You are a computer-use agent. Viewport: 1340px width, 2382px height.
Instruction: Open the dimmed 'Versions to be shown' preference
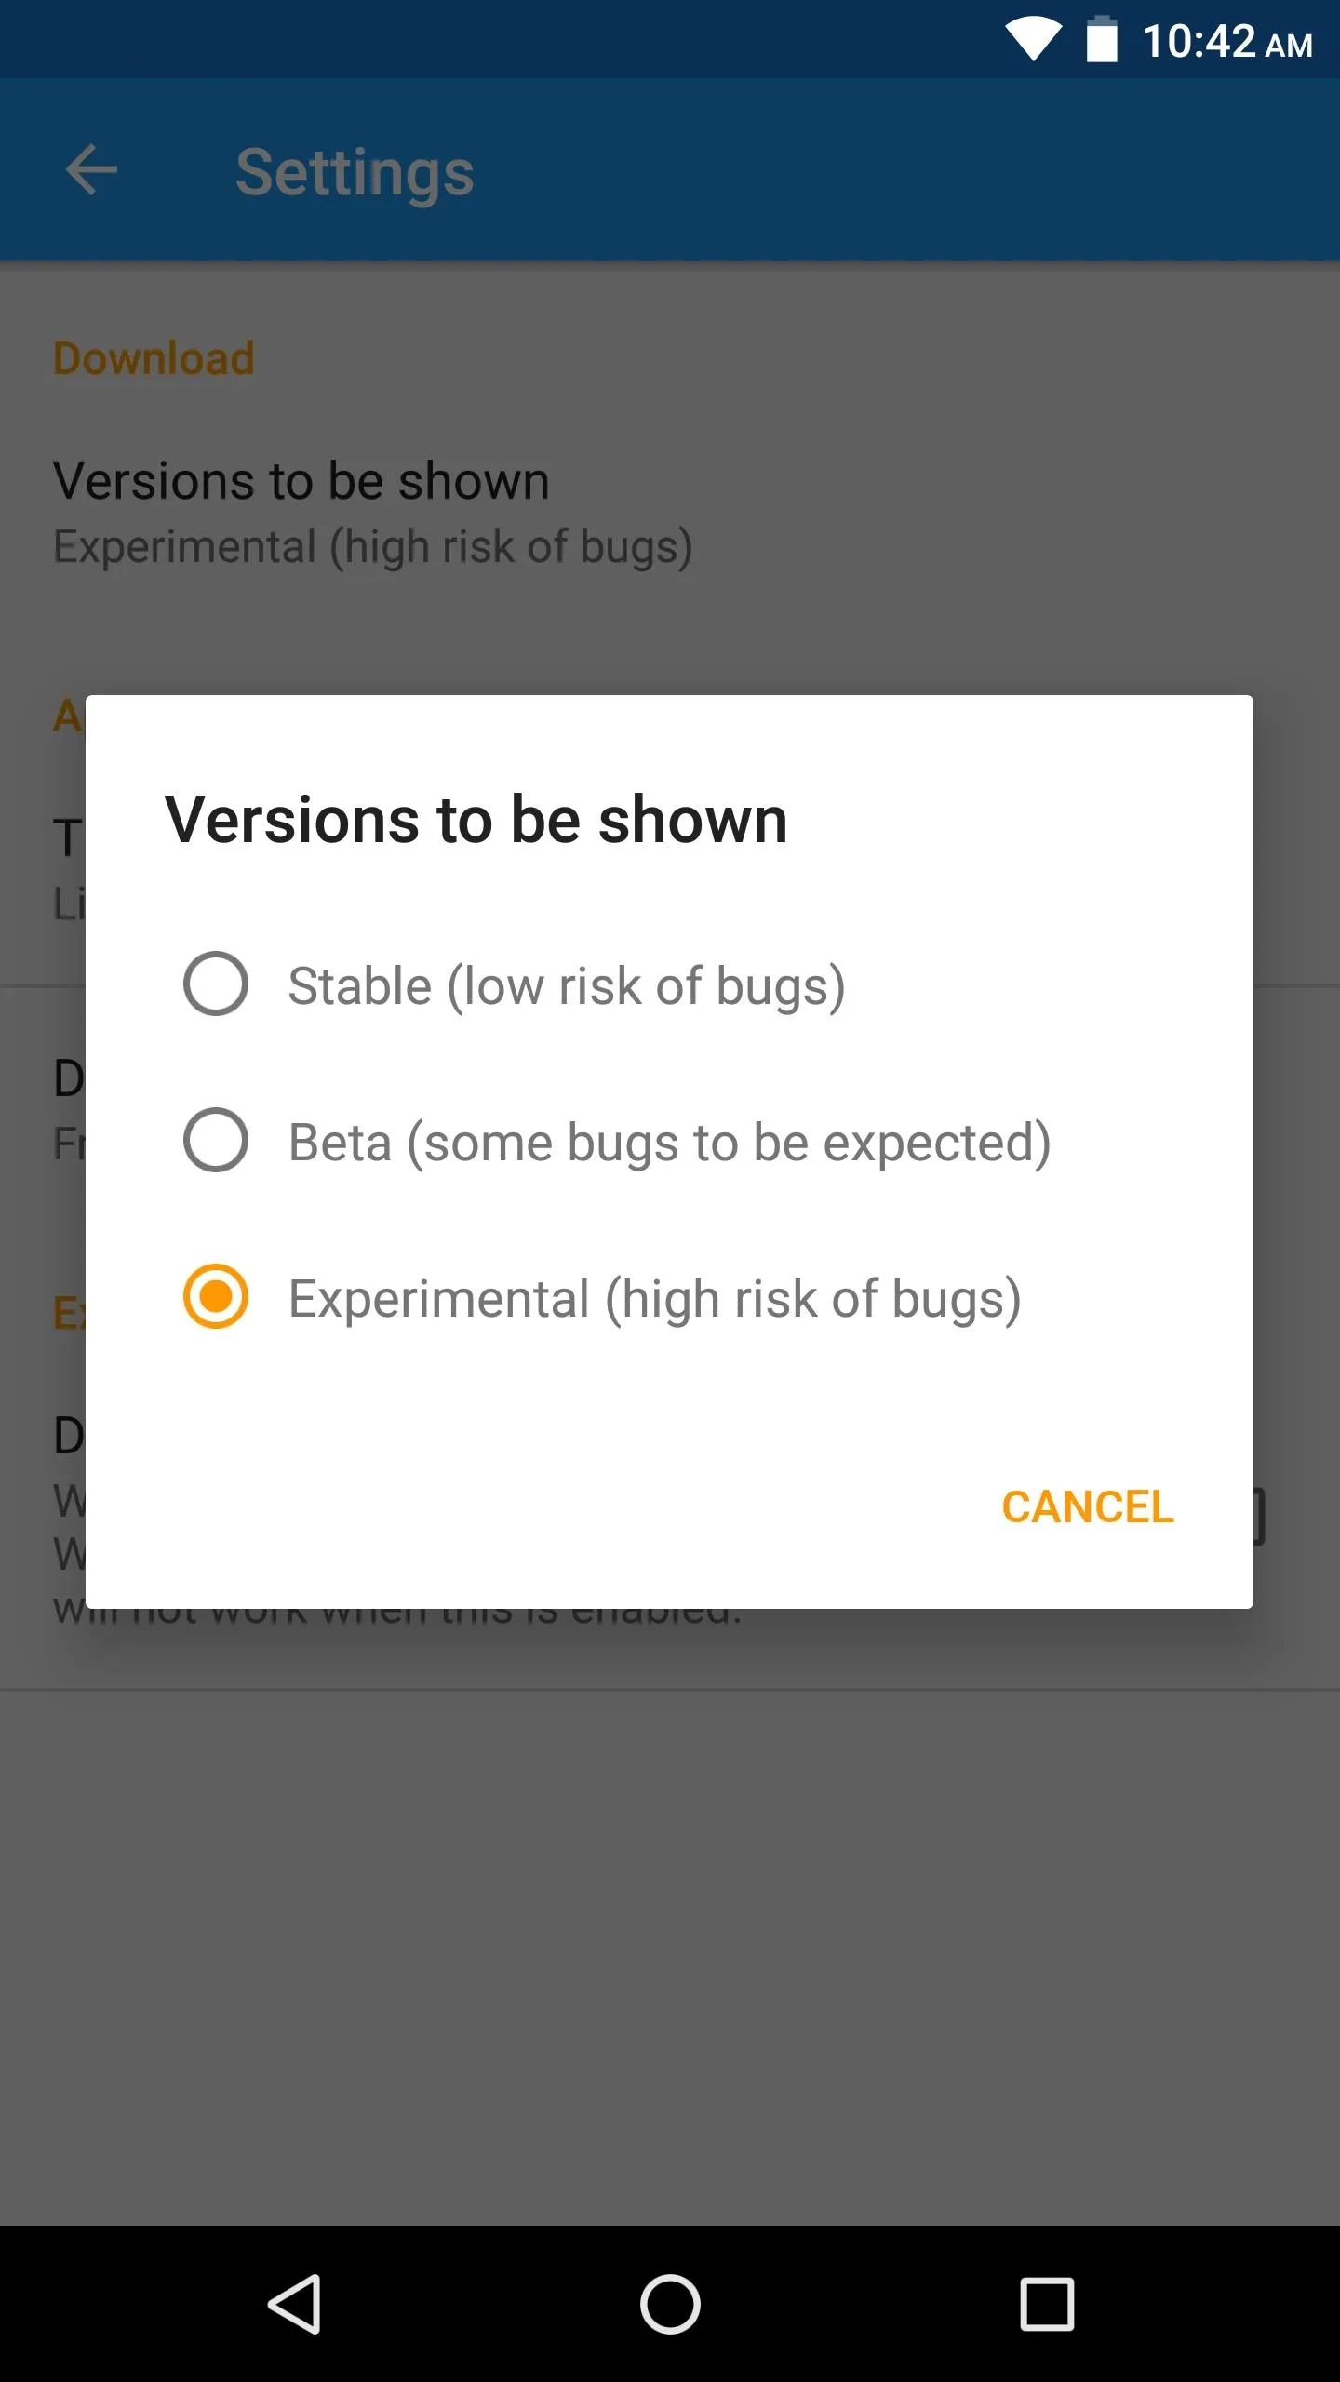tap(301, 481)
